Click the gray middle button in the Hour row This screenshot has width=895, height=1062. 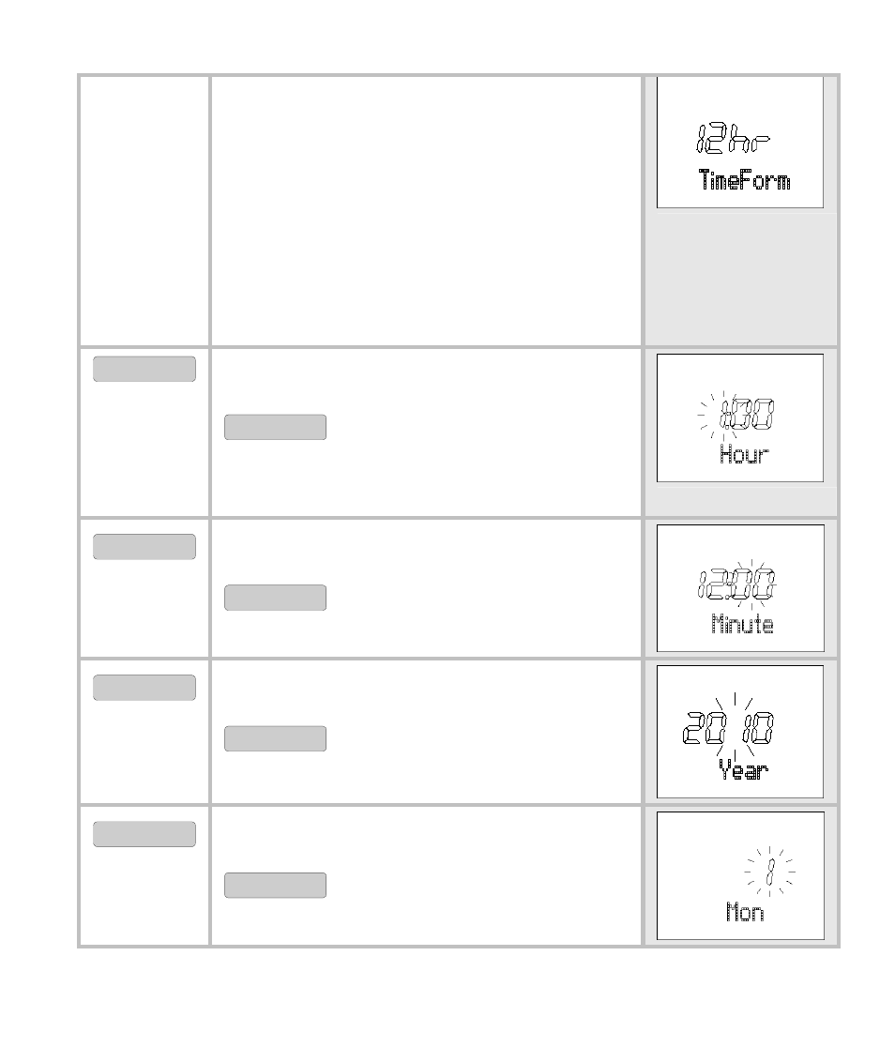click(275, 428)
